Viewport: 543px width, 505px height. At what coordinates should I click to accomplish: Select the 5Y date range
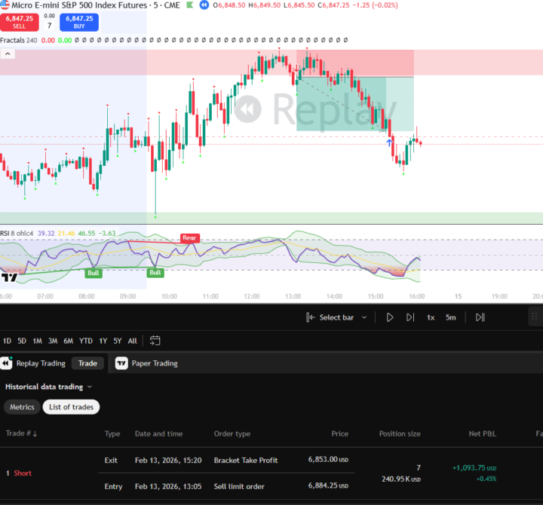point(118,341)
